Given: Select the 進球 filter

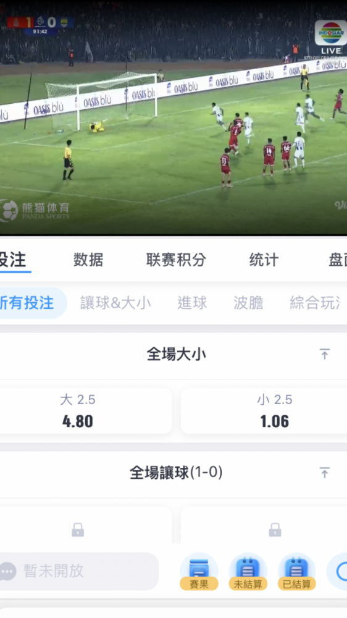Looking at the screenshot, I should pos(192,303).
